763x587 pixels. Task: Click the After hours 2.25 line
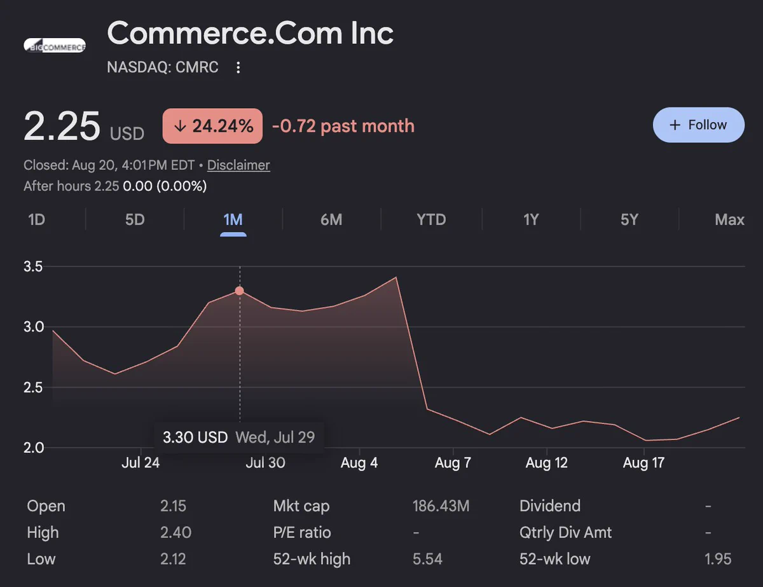(115, 186)
